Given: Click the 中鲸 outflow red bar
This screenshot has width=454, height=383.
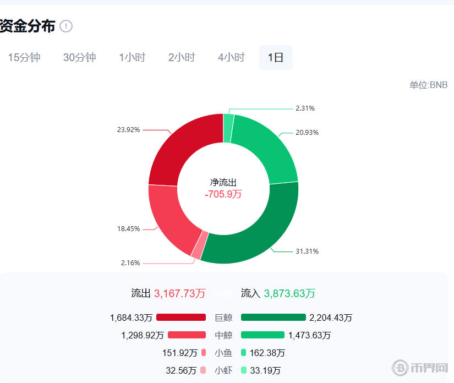Looking at the screenshot, I should pos(187,335).
